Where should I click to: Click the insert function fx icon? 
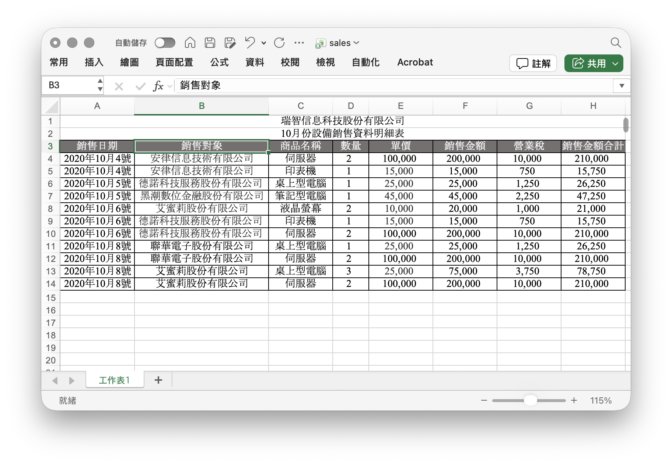pyautogui.click(x=158, y=86)
